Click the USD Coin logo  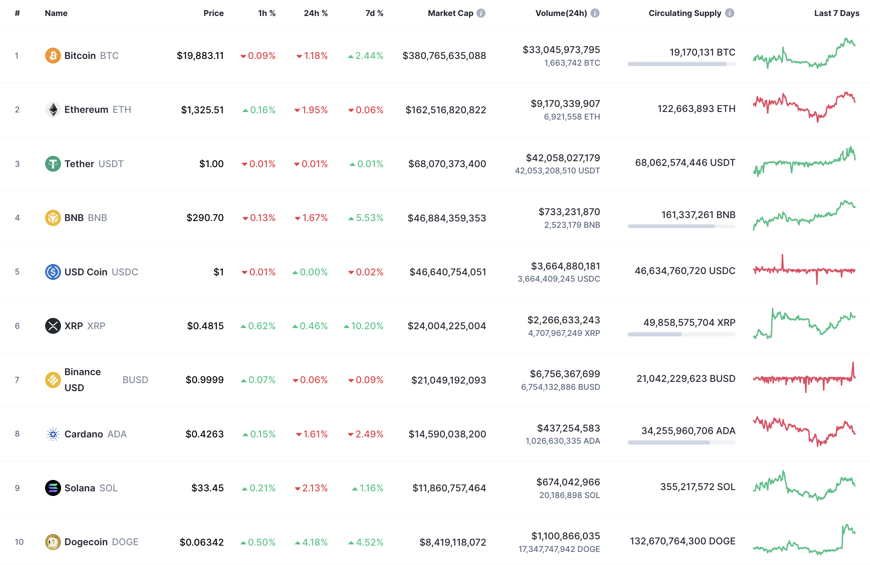[x=52, y=272]
